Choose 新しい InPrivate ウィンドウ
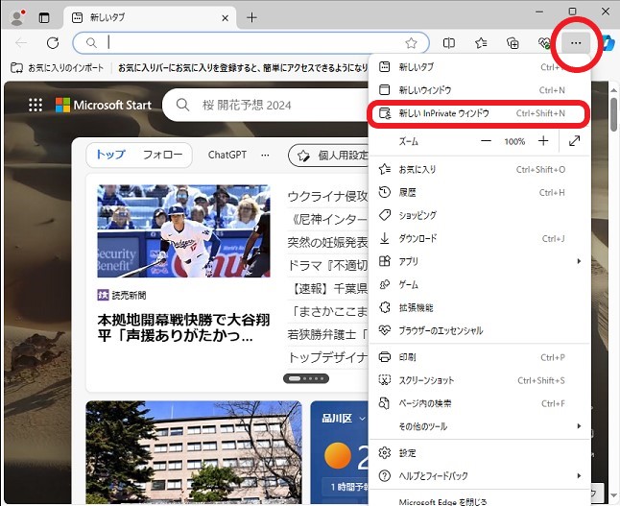The width and height of the screenshot is (620, 506). coord(479,113)
